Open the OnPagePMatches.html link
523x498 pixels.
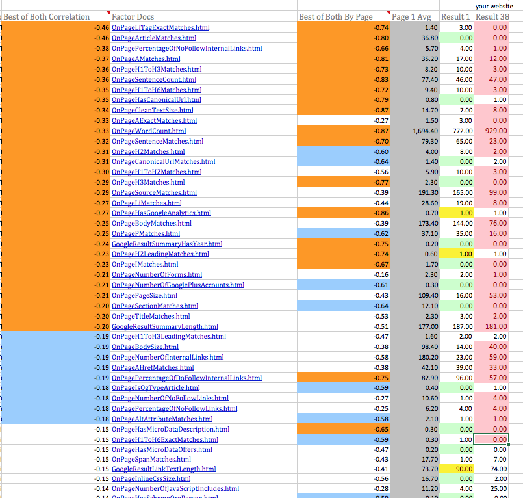coord(146,233)
